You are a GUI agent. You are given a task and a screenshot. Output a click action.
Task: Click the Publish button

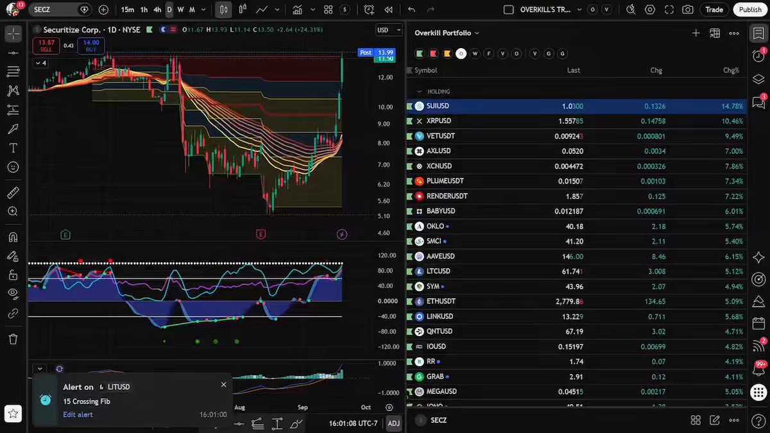click(750, 10)
